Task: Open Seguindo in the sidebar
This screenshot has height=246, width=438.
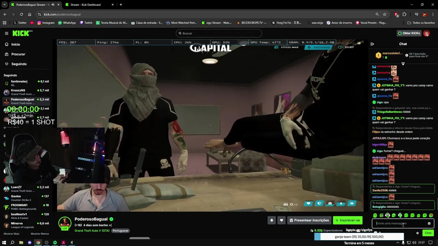Action: (19, 64)
